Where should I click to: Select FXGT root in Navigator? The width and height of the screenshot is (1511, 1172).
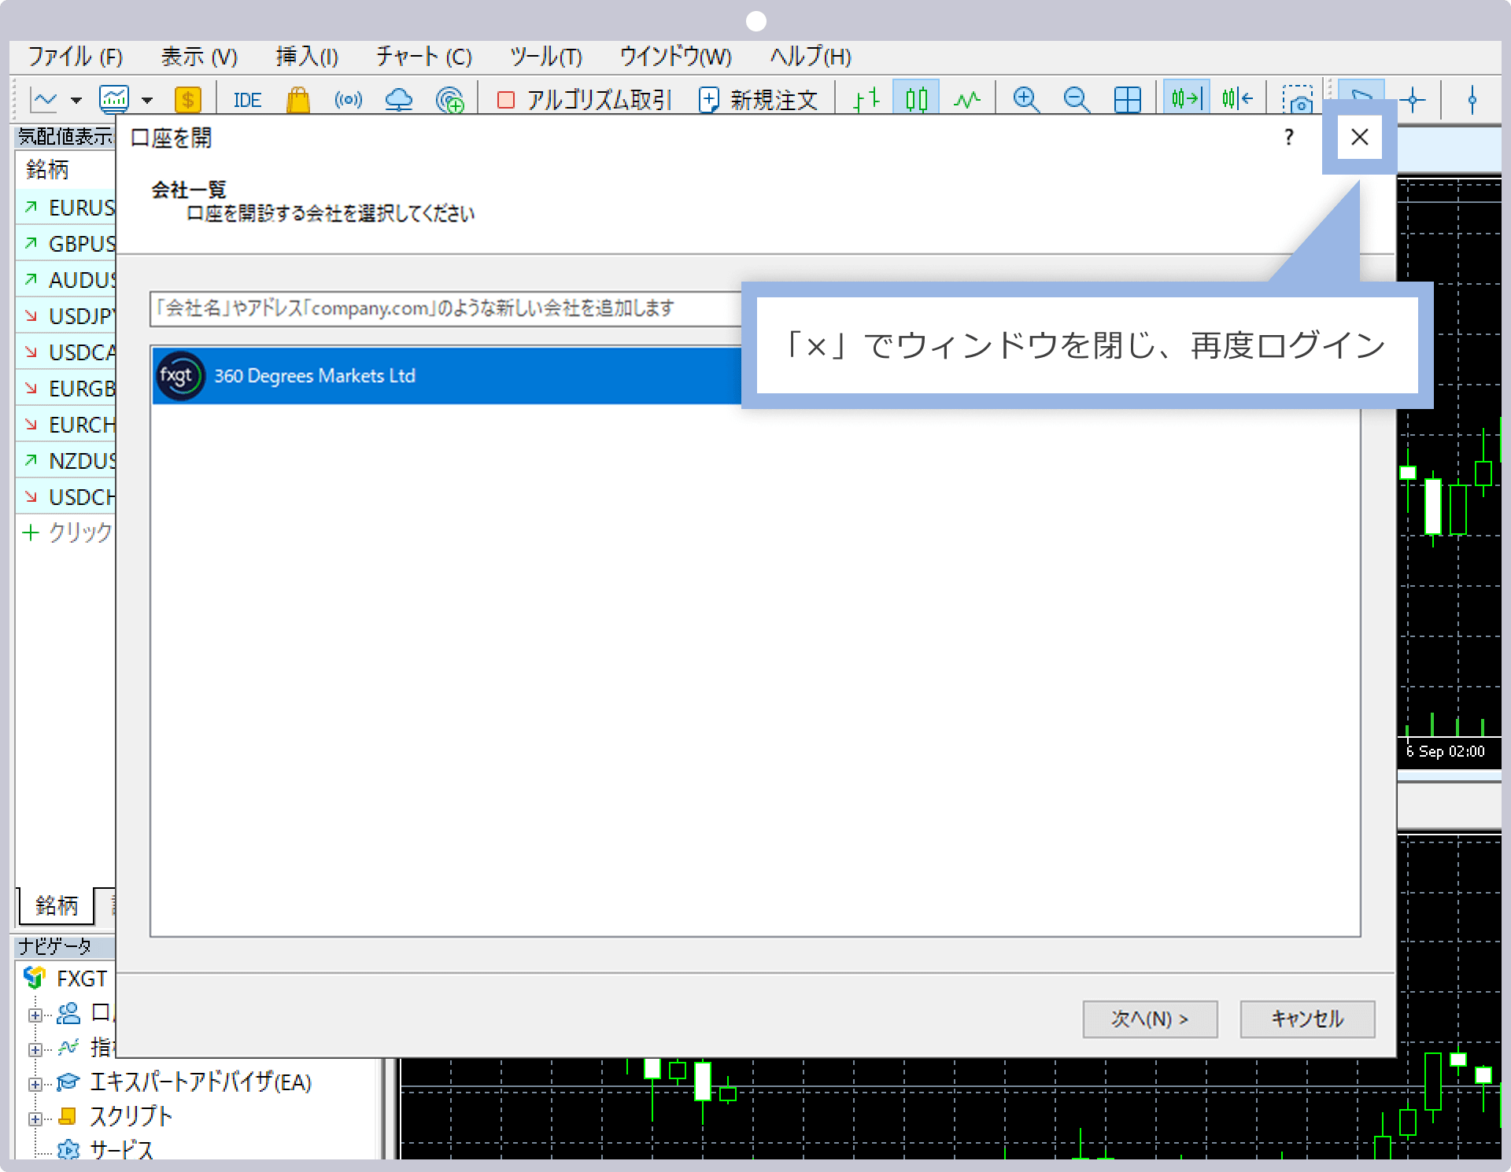[x=66, y=979]
